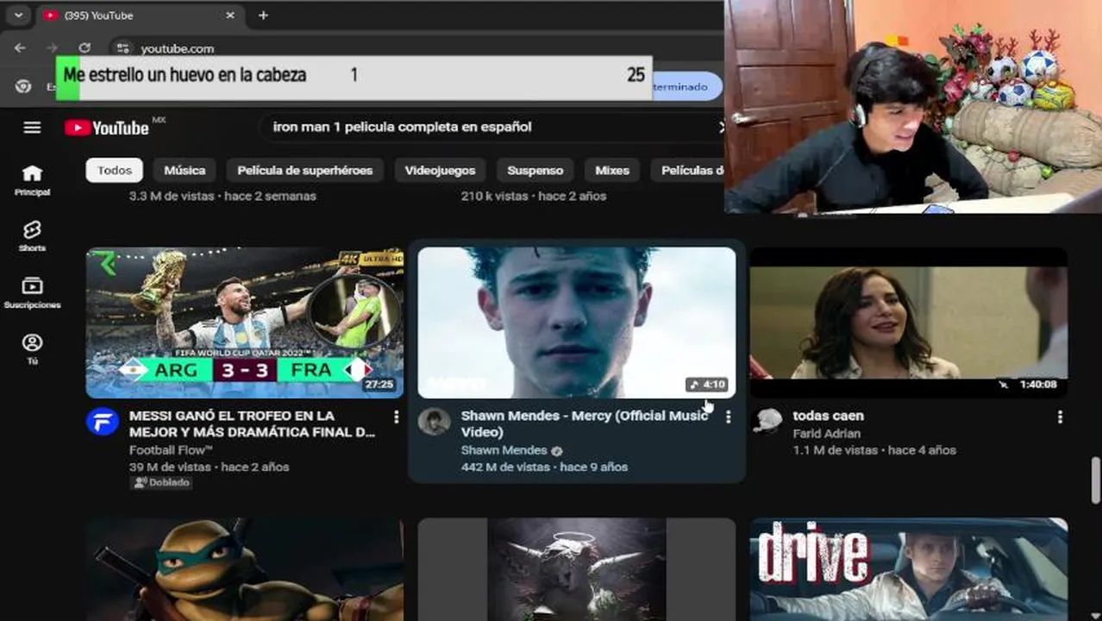Open Shawn Mendes channel name link

point(504,450)
